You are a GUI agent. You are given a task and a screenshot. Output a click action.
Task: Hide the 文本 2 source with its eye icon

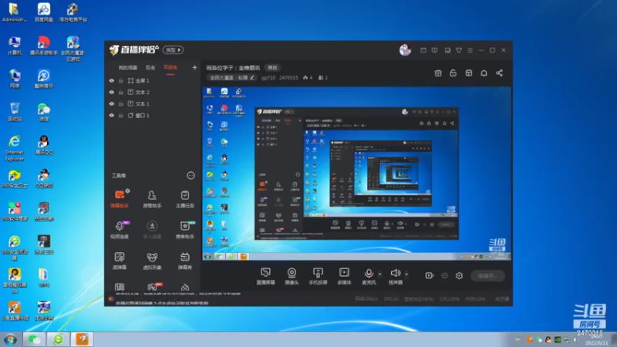coord(111,92)
